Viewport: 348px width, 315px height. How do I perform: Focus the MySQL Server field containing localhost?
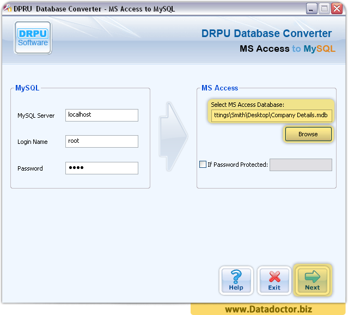click(x=102, y=115)
